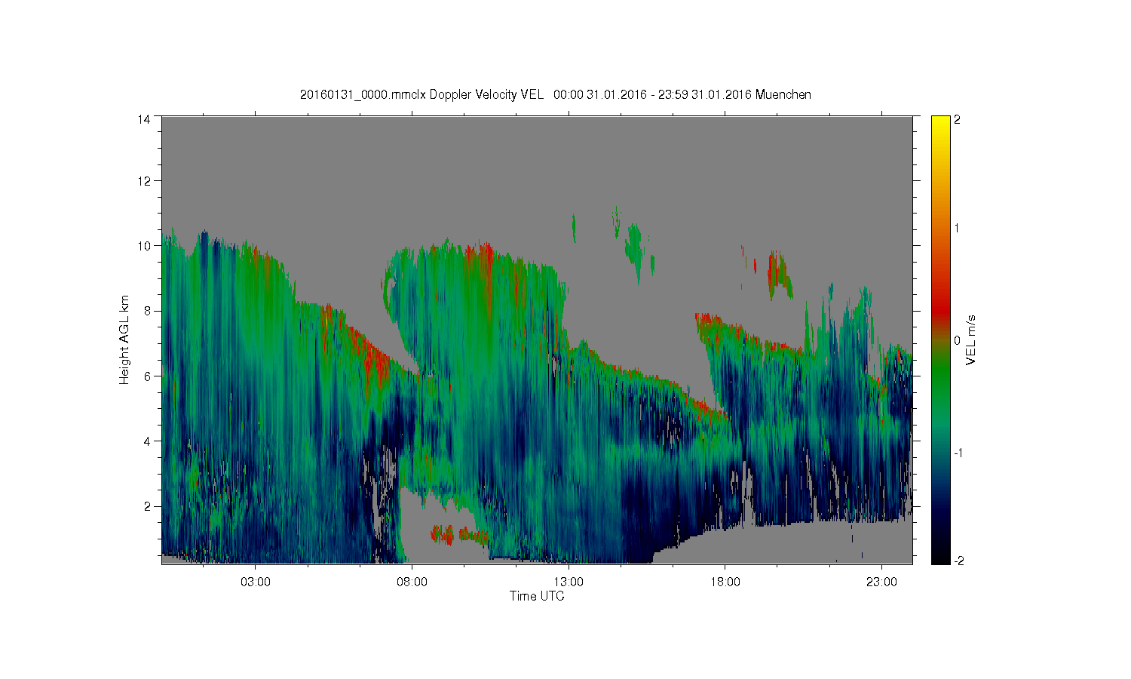Select the 23:00 time tick label
This screenshot has width=1131, height=679.
point(882,582)
